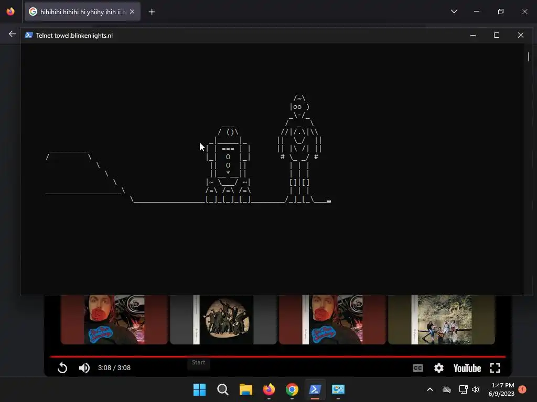Screen dimensions: 537x402
Task: Enter fullscreen on the YouTube player
Action: tap(495, 368)
